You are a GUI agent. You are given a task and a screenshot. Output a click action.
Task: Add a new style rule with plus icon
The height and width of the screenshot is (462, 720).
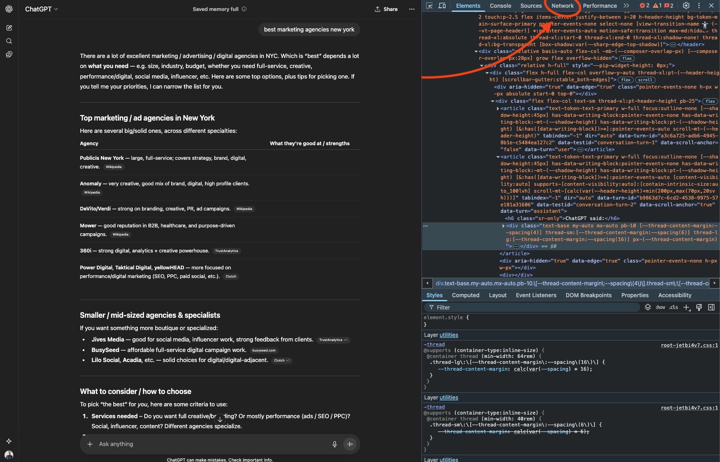click(686, 307)
